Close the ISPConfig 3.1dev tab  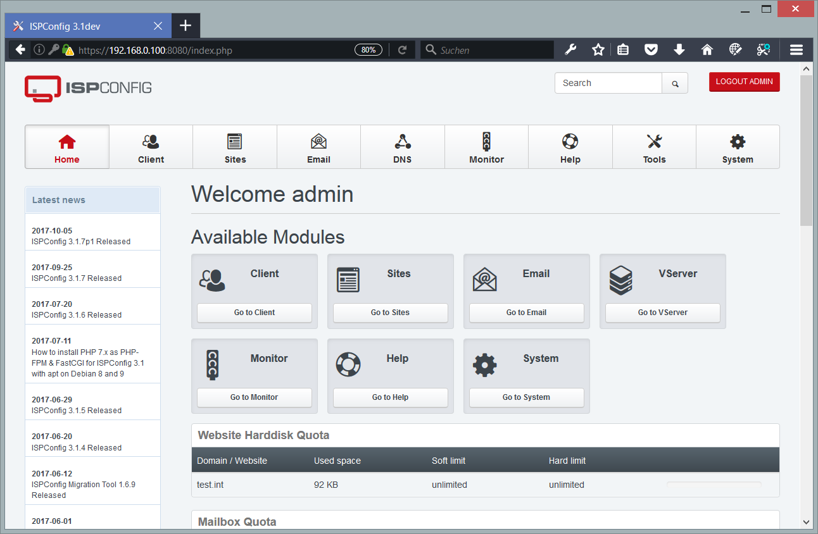[158, 26]
